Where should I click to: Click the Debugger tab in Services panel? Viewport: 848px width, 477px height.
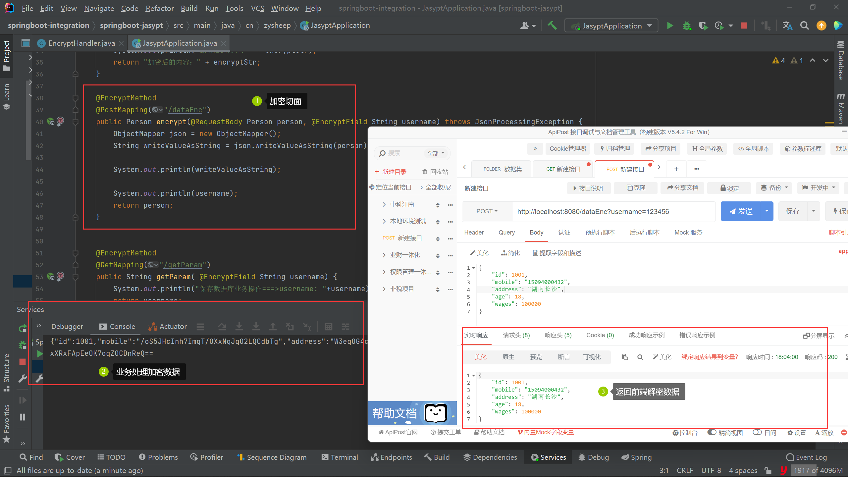pyautogui.click(x=67, y=326)
